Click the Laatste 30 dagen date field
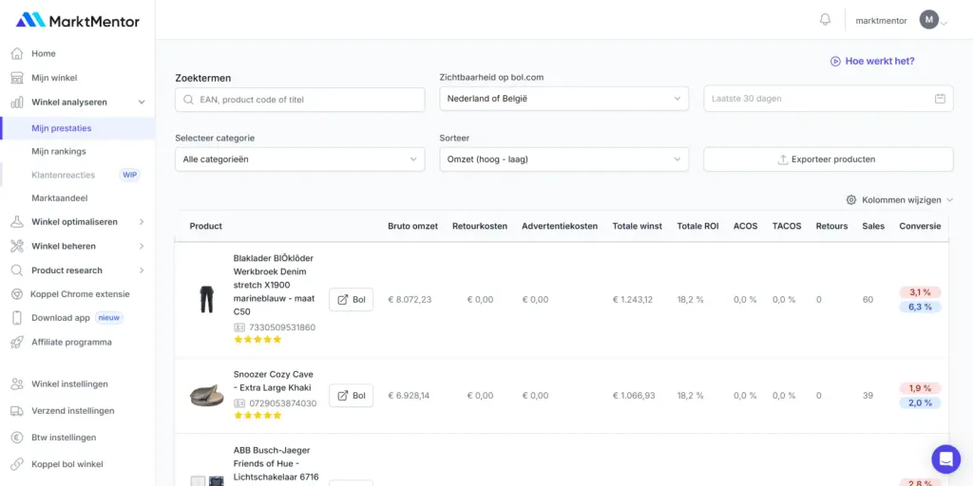973x486 pixels. coord(829,99)
